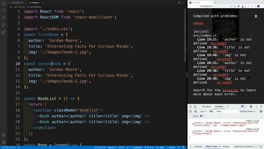Clear the console output

[x=195, y=111]
